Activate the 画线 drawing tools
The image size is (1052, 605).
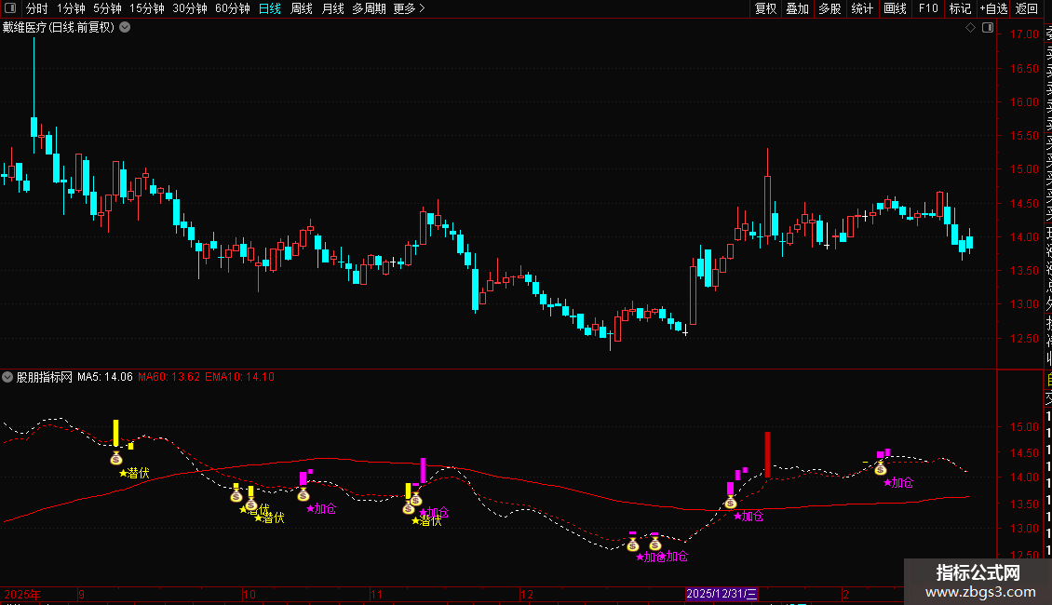click(895, 8)
